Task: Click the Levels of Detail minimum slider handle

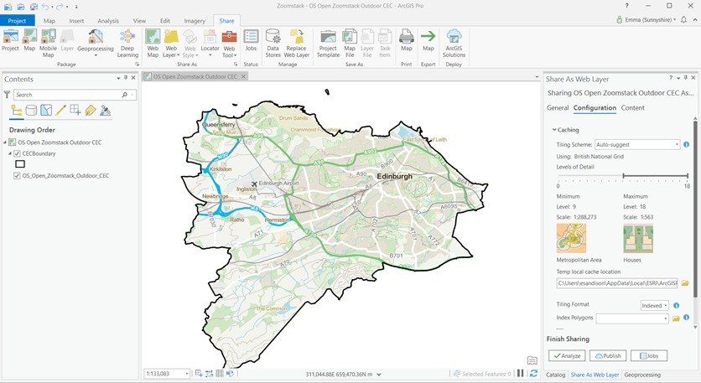Action: (623, 176)
